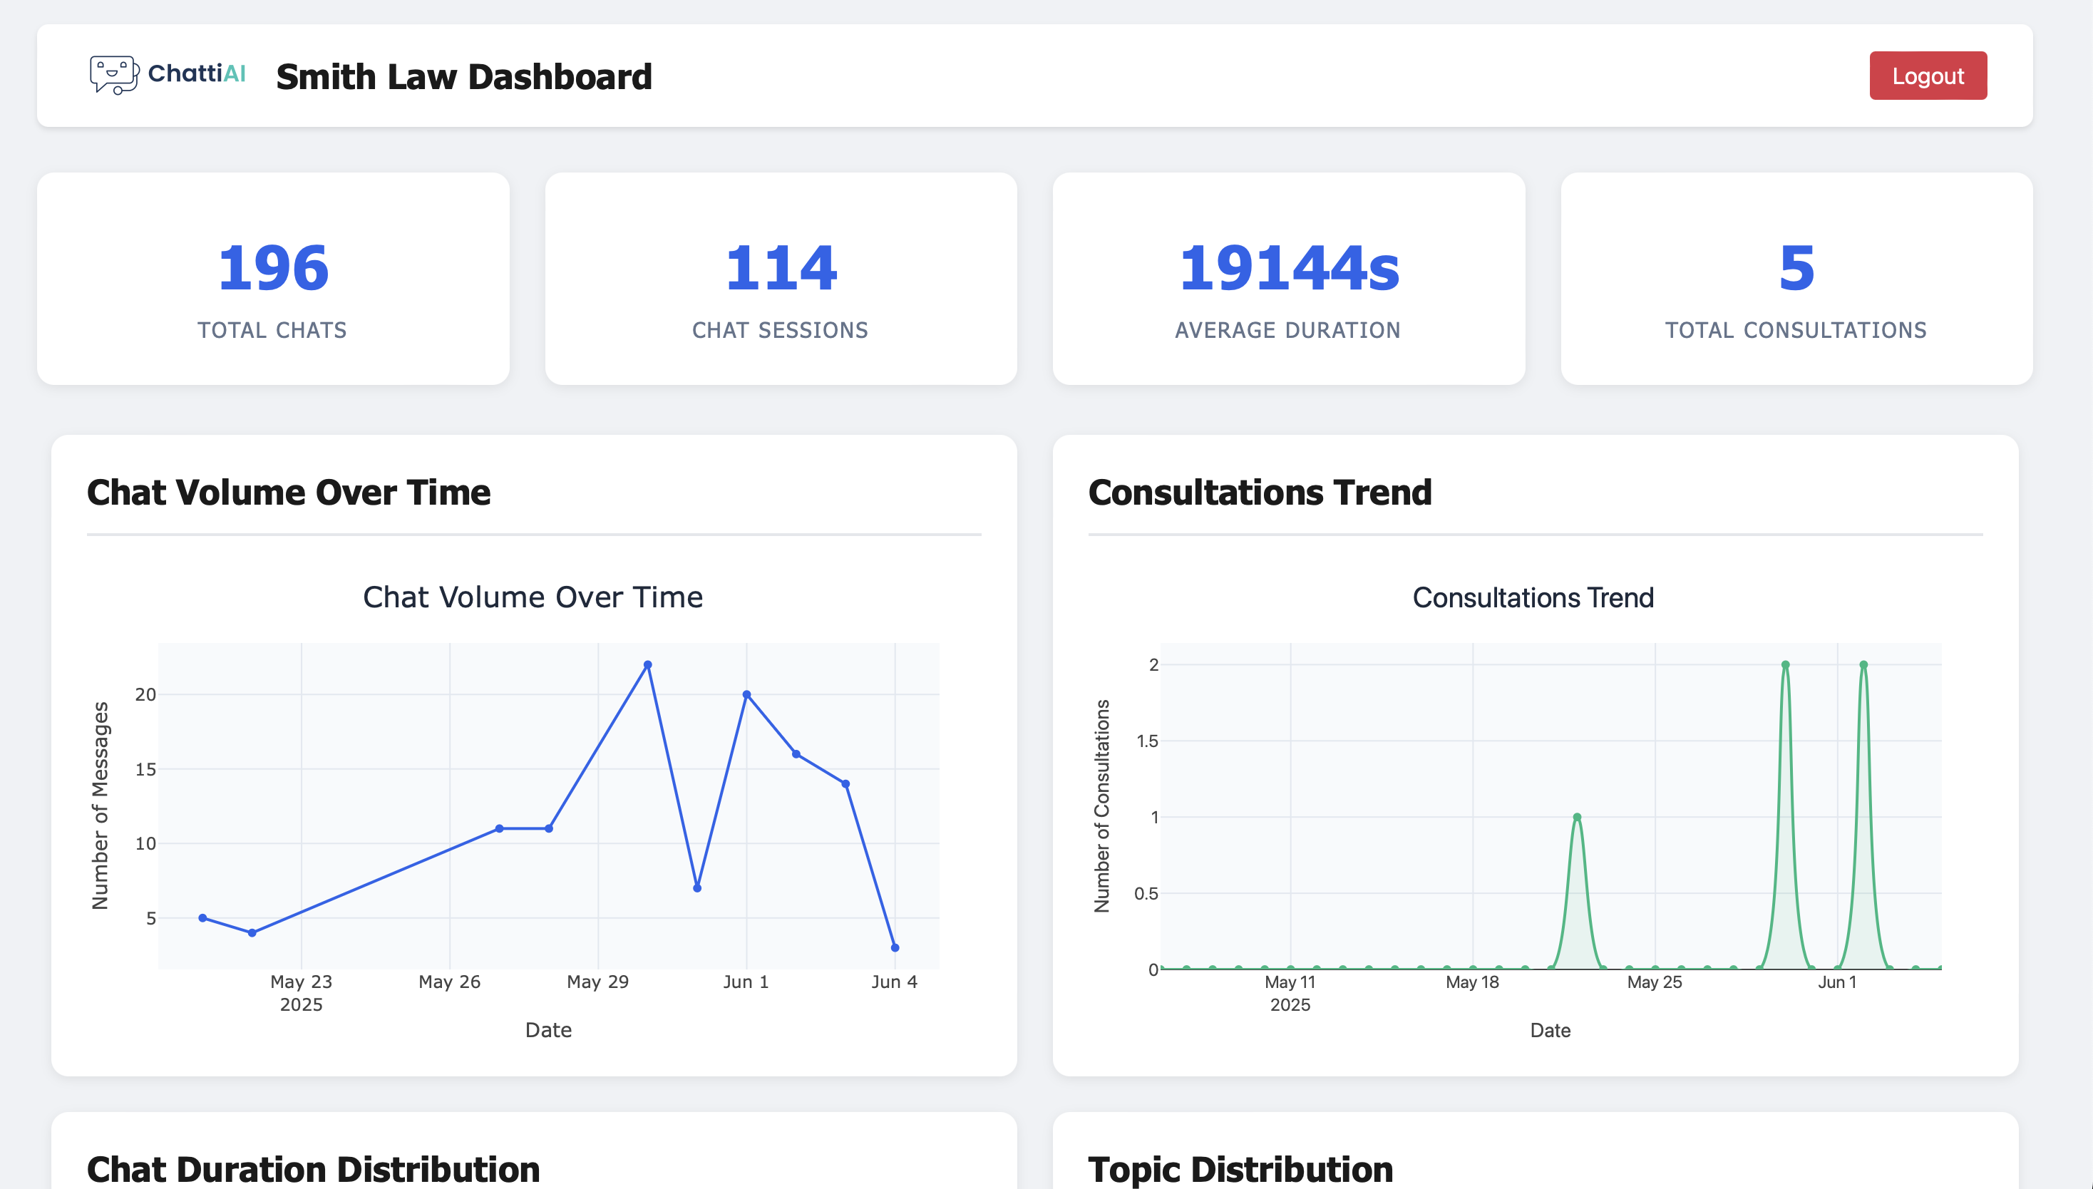
Task: Click the lowest final point near Jun 4
Action: tap(895, 947)
